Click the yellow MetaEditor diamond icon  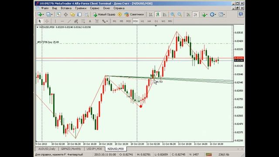click(120, 14)
